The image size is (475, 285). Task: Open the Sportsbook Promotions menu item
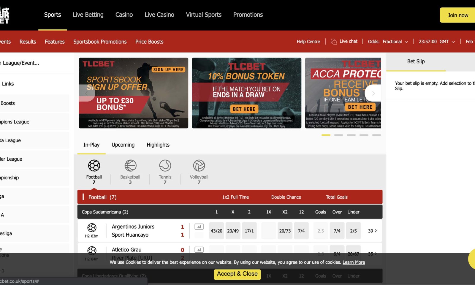(x=100, y=42)
